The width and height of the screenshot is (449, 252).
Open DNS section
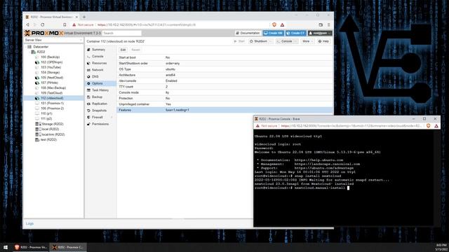pos(95,77)
